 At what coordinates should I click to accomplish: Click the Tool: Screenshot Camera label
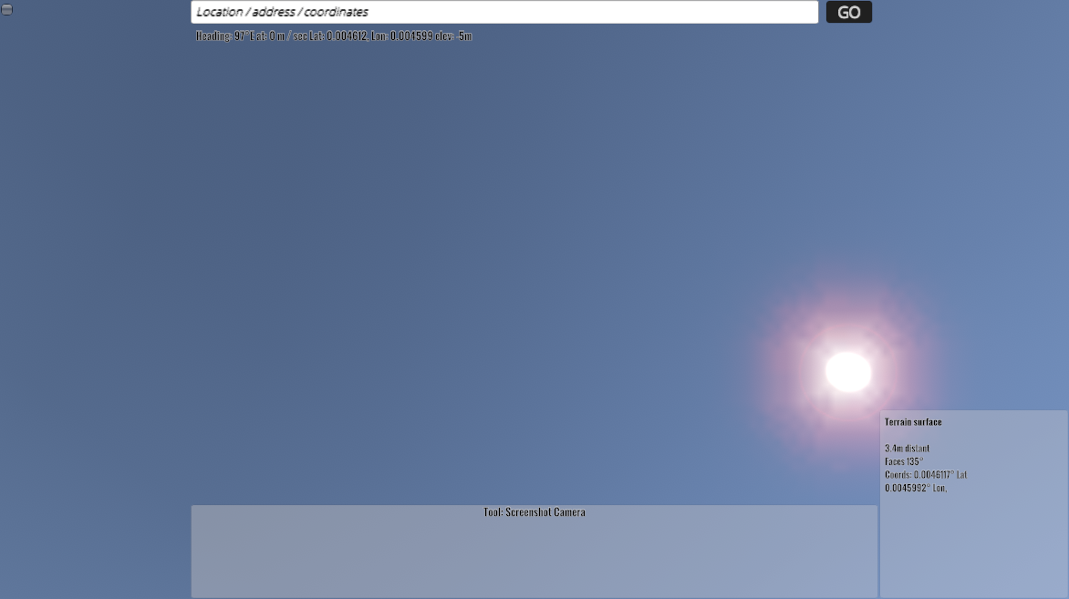pyautogui.click(x=534, y=512)
